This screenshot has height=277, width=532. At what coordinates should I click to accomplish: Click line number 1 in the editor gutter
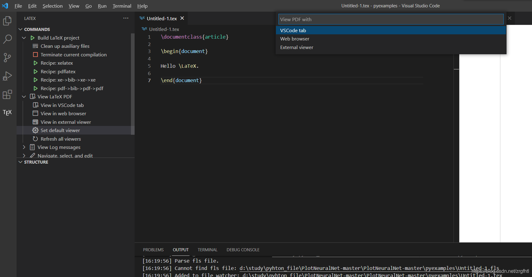pyautogui.click(x=149, y=37)
